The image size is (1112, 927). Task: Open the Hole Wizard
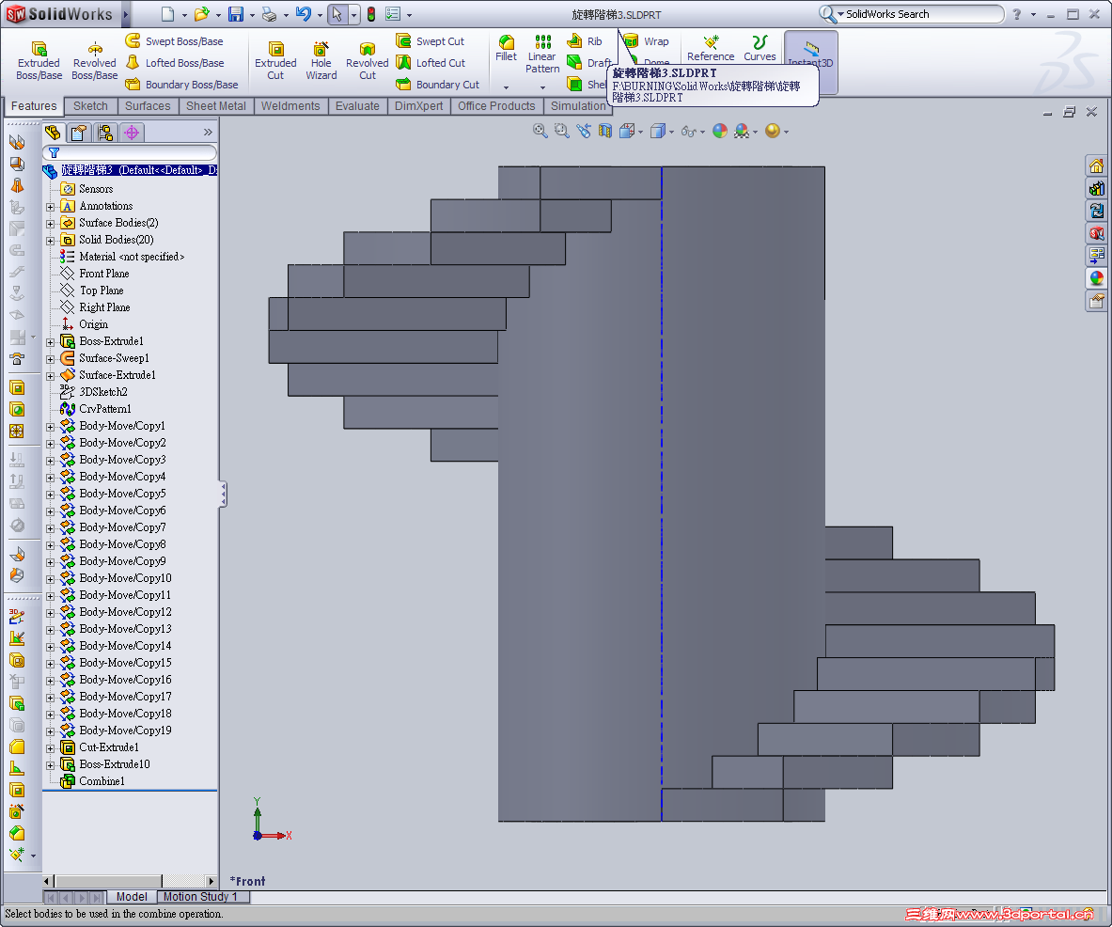click(321, 61)
